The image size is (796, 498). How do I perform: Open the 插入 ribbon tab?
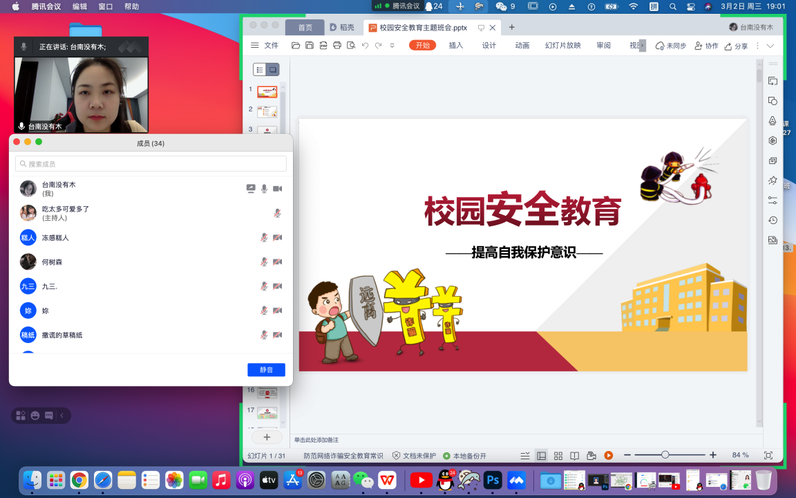click(x=456, y=46)
